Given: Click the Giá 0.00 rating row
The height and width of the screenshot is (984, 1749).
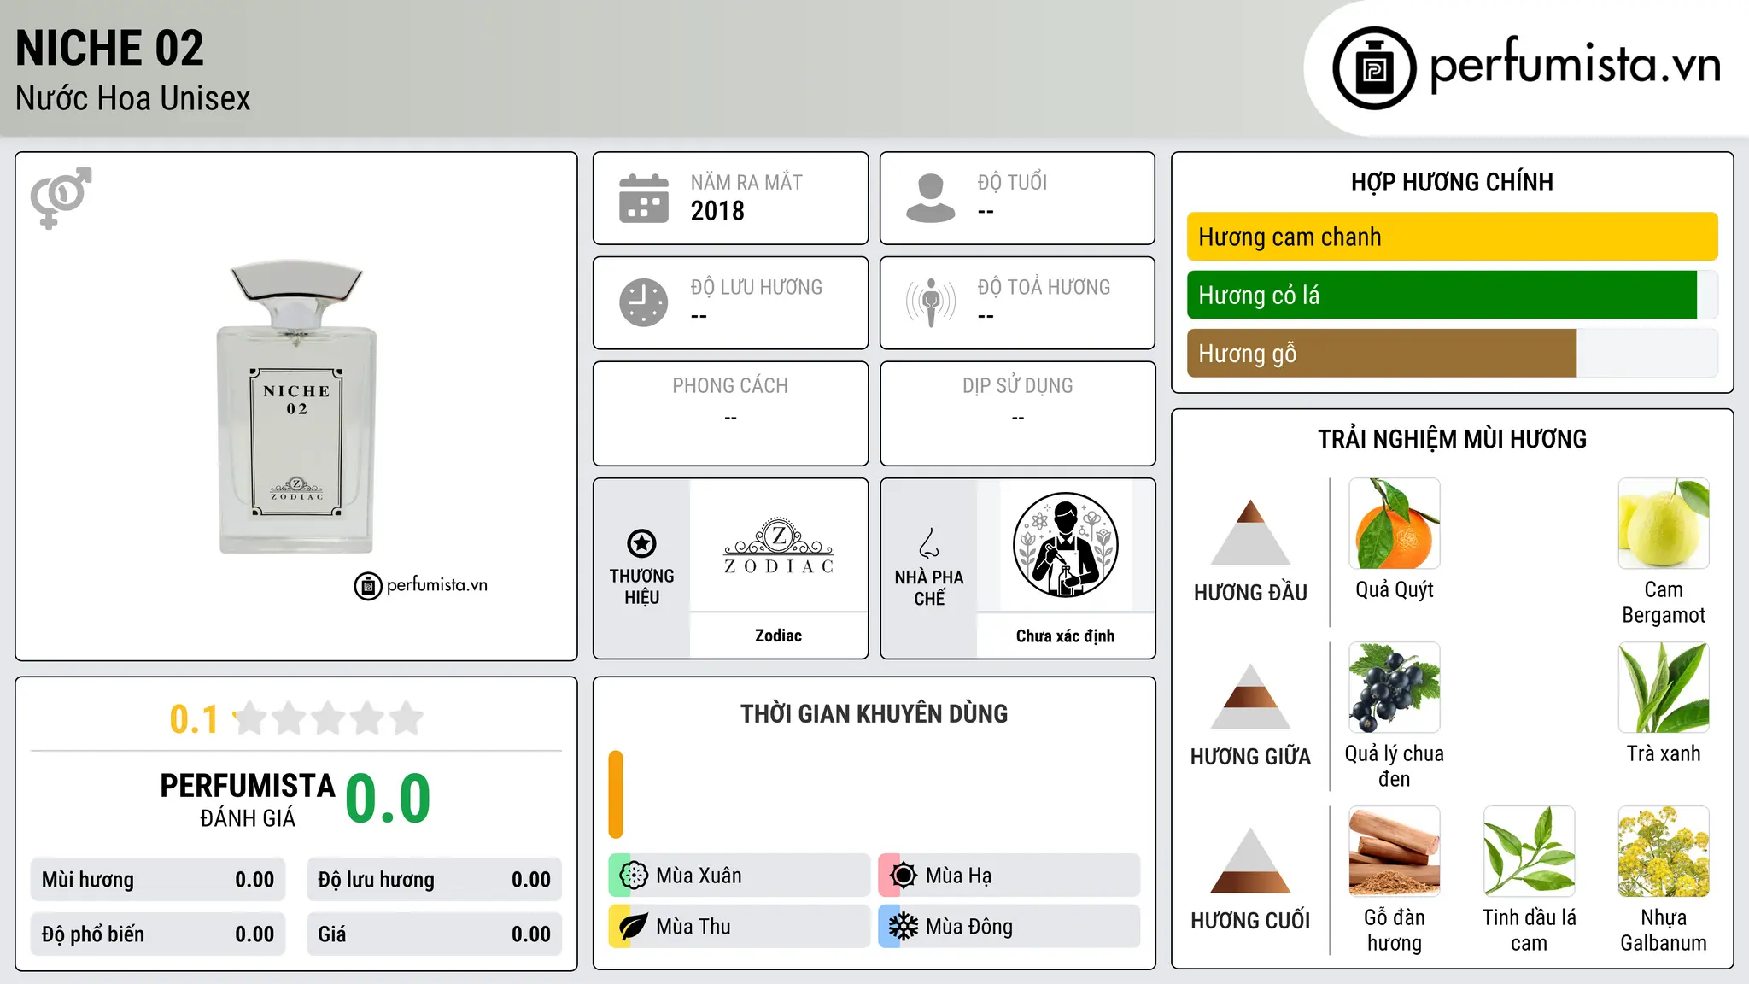Looking at the screenshot, I should click(434, 934).
